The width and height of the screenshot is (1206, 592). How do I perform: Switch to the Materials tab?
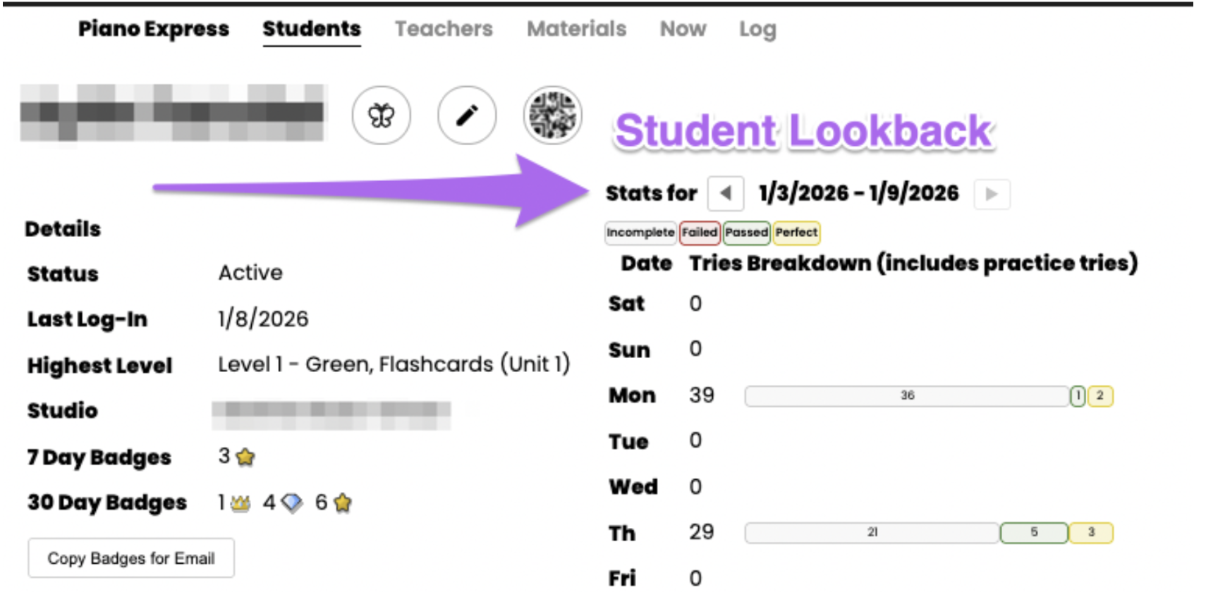point(576,29)
